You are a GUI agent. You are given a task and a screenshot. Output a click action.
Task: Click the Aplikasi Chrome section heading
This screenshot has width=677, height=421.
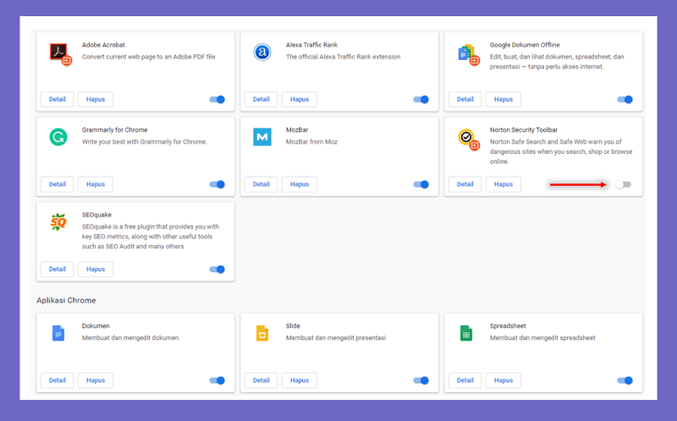66,300
